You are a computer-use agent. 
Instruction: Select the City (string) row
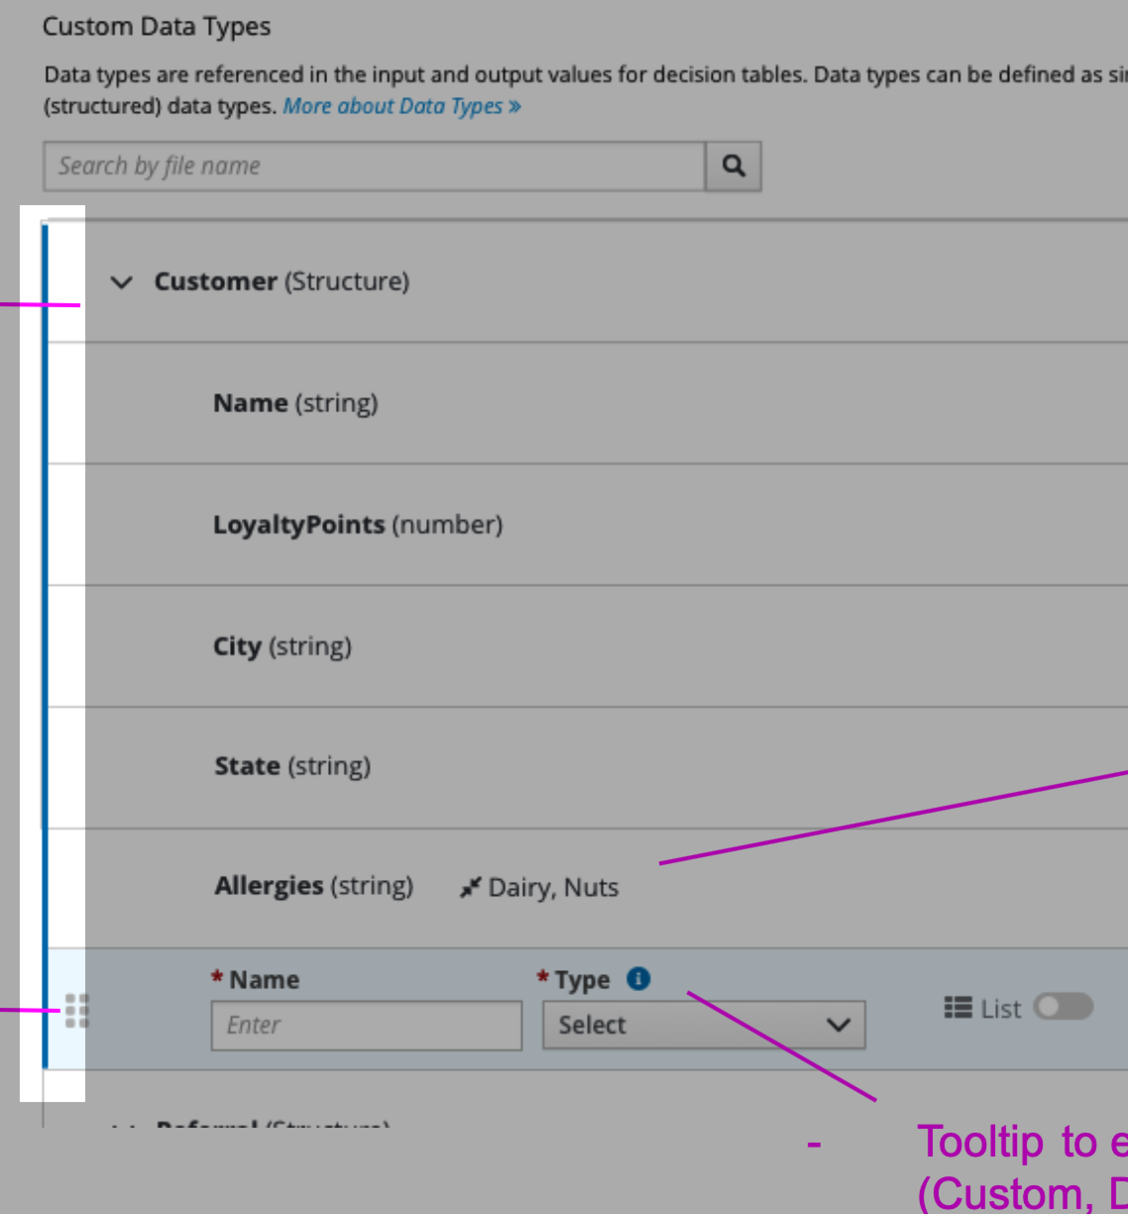coord(282,646)
